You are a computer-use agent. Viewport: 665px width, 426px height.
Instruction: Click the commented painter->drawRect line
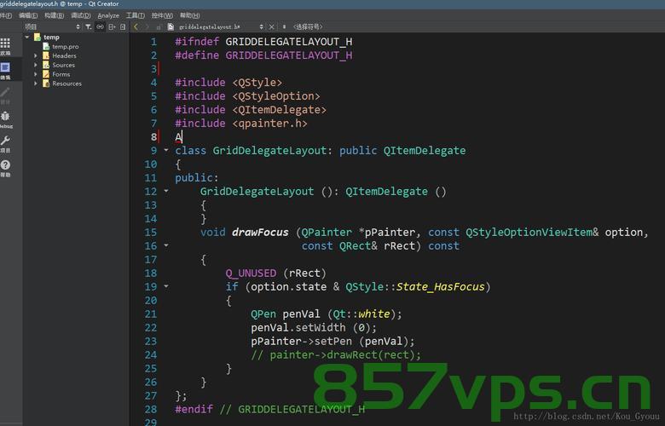(336, 354)
